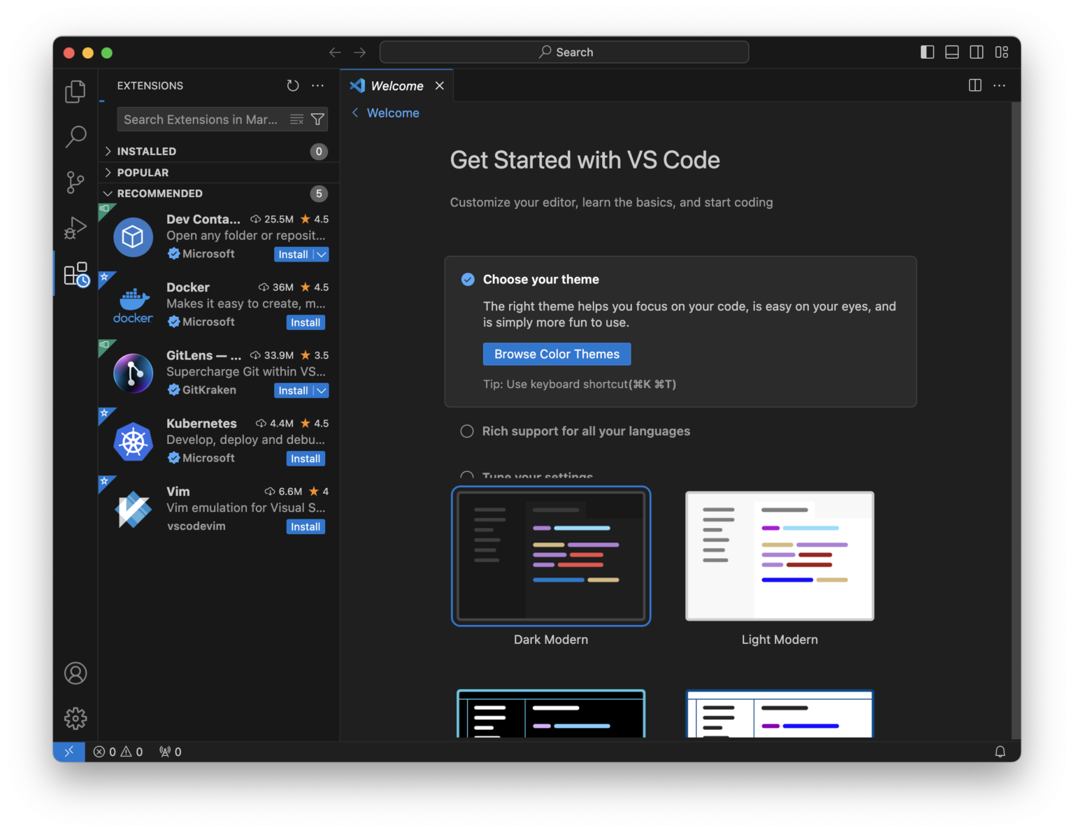
Task: Switch to the Welcome tab
Action: click(x=396, y=85)
